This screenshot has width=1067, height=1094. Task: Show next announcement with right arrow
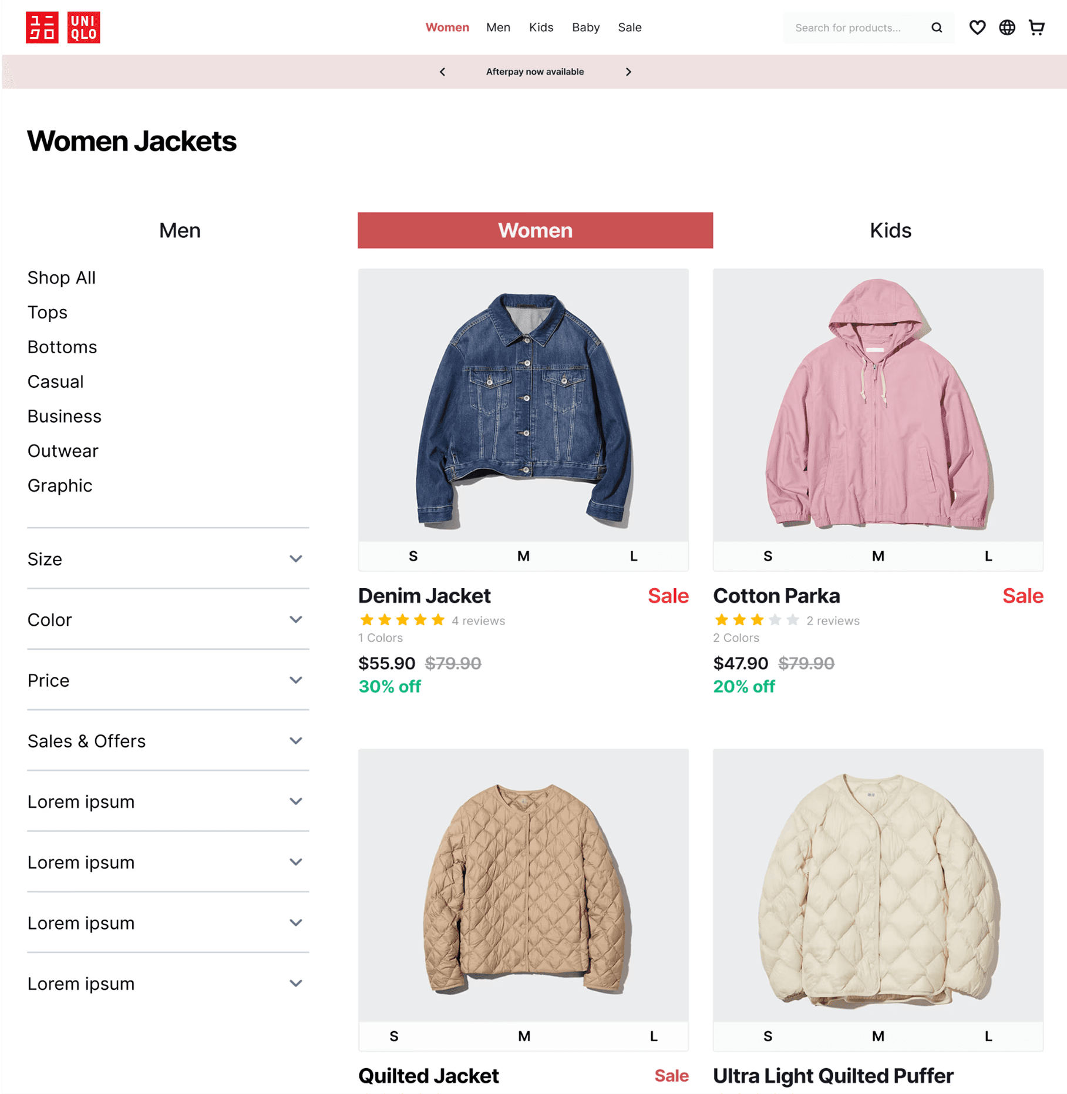628,72
